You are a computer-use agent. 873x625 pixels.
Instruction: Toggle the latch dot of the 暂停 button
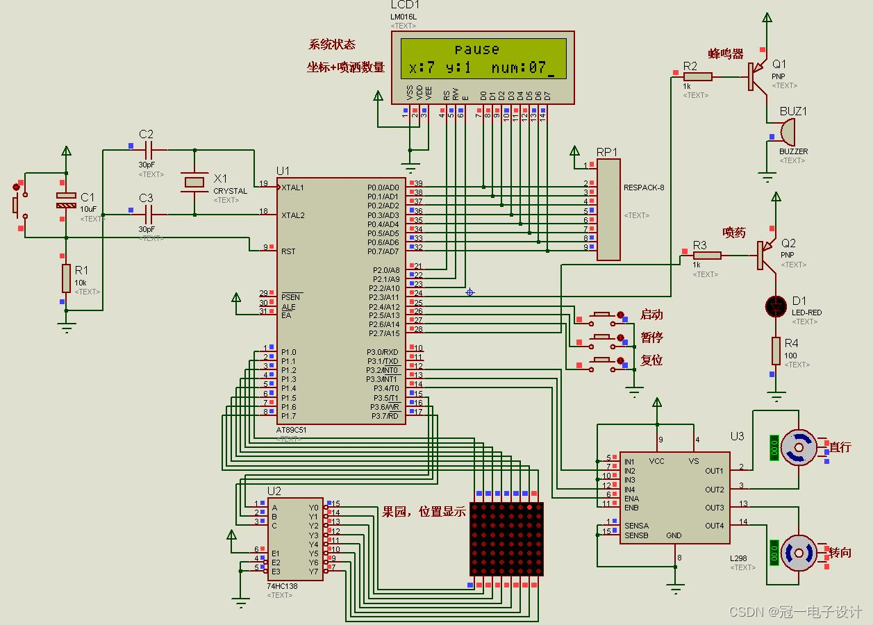[x=620, y=337]
